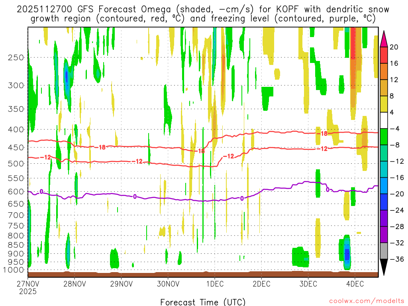This screenshot has width=408, height=306.
Task: Select the 30NOV tick label
Action: click(168, 284)
